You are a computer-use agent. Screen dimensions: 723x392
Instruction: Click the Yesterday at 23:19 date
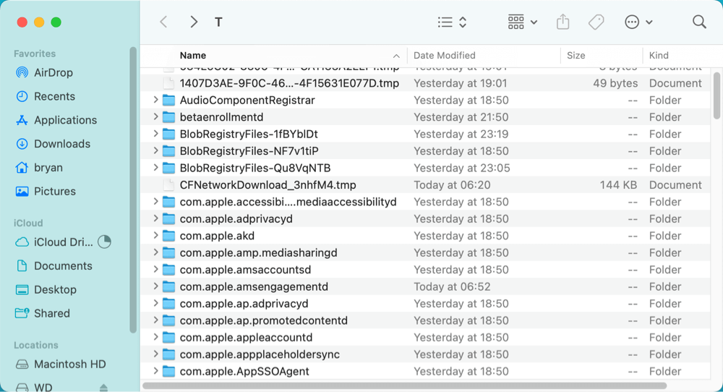click(461, 135)
